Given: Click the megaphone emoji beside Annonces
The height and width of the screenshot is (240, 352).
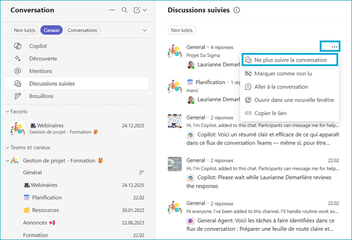Looking at the screenshot, I should pos(52,223).
